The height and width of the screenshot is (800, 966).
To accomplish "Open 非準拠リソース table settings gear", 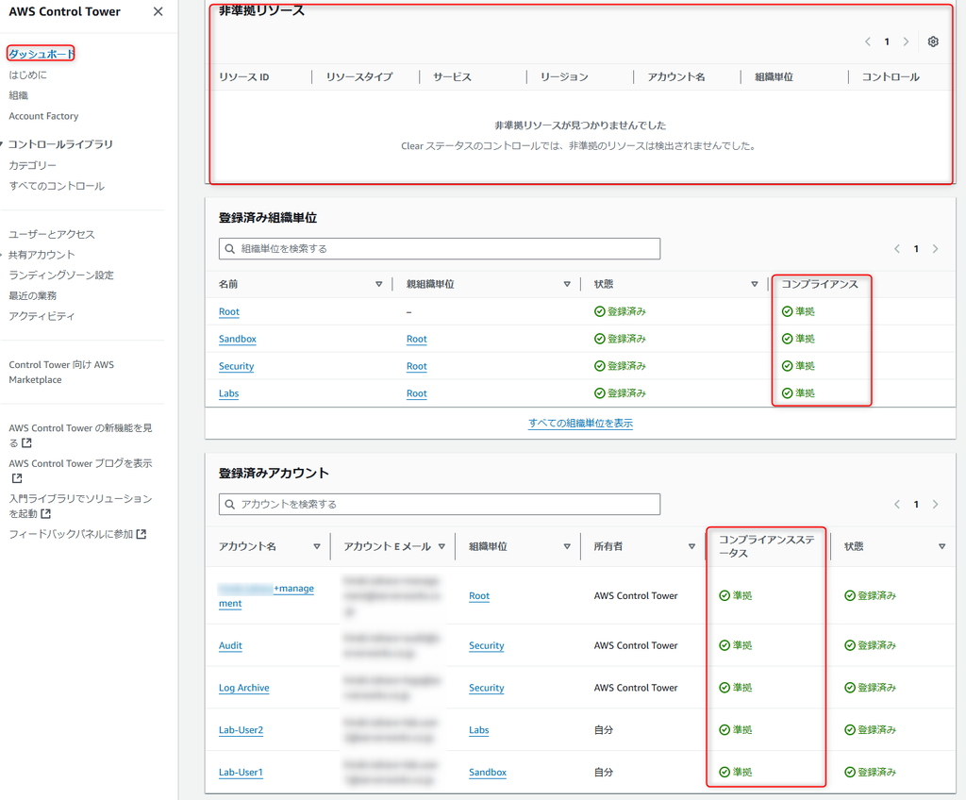I will (933, 42).
